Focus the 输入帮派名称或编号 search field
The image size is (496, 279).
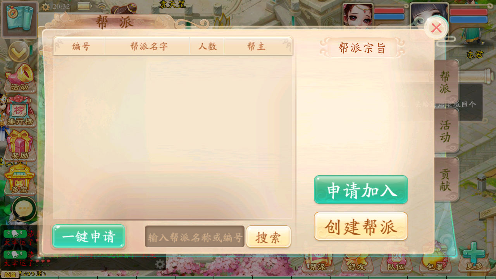195,236
